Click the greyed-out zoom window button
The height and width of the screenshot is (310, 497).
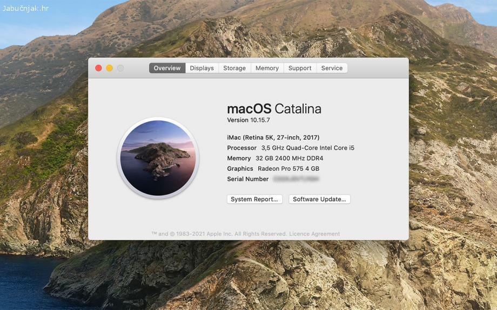(x=120, y=68)
